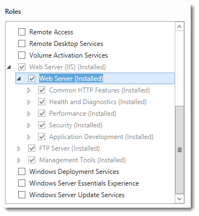Select the Web Server (Installed) tree item

[71, 79]
